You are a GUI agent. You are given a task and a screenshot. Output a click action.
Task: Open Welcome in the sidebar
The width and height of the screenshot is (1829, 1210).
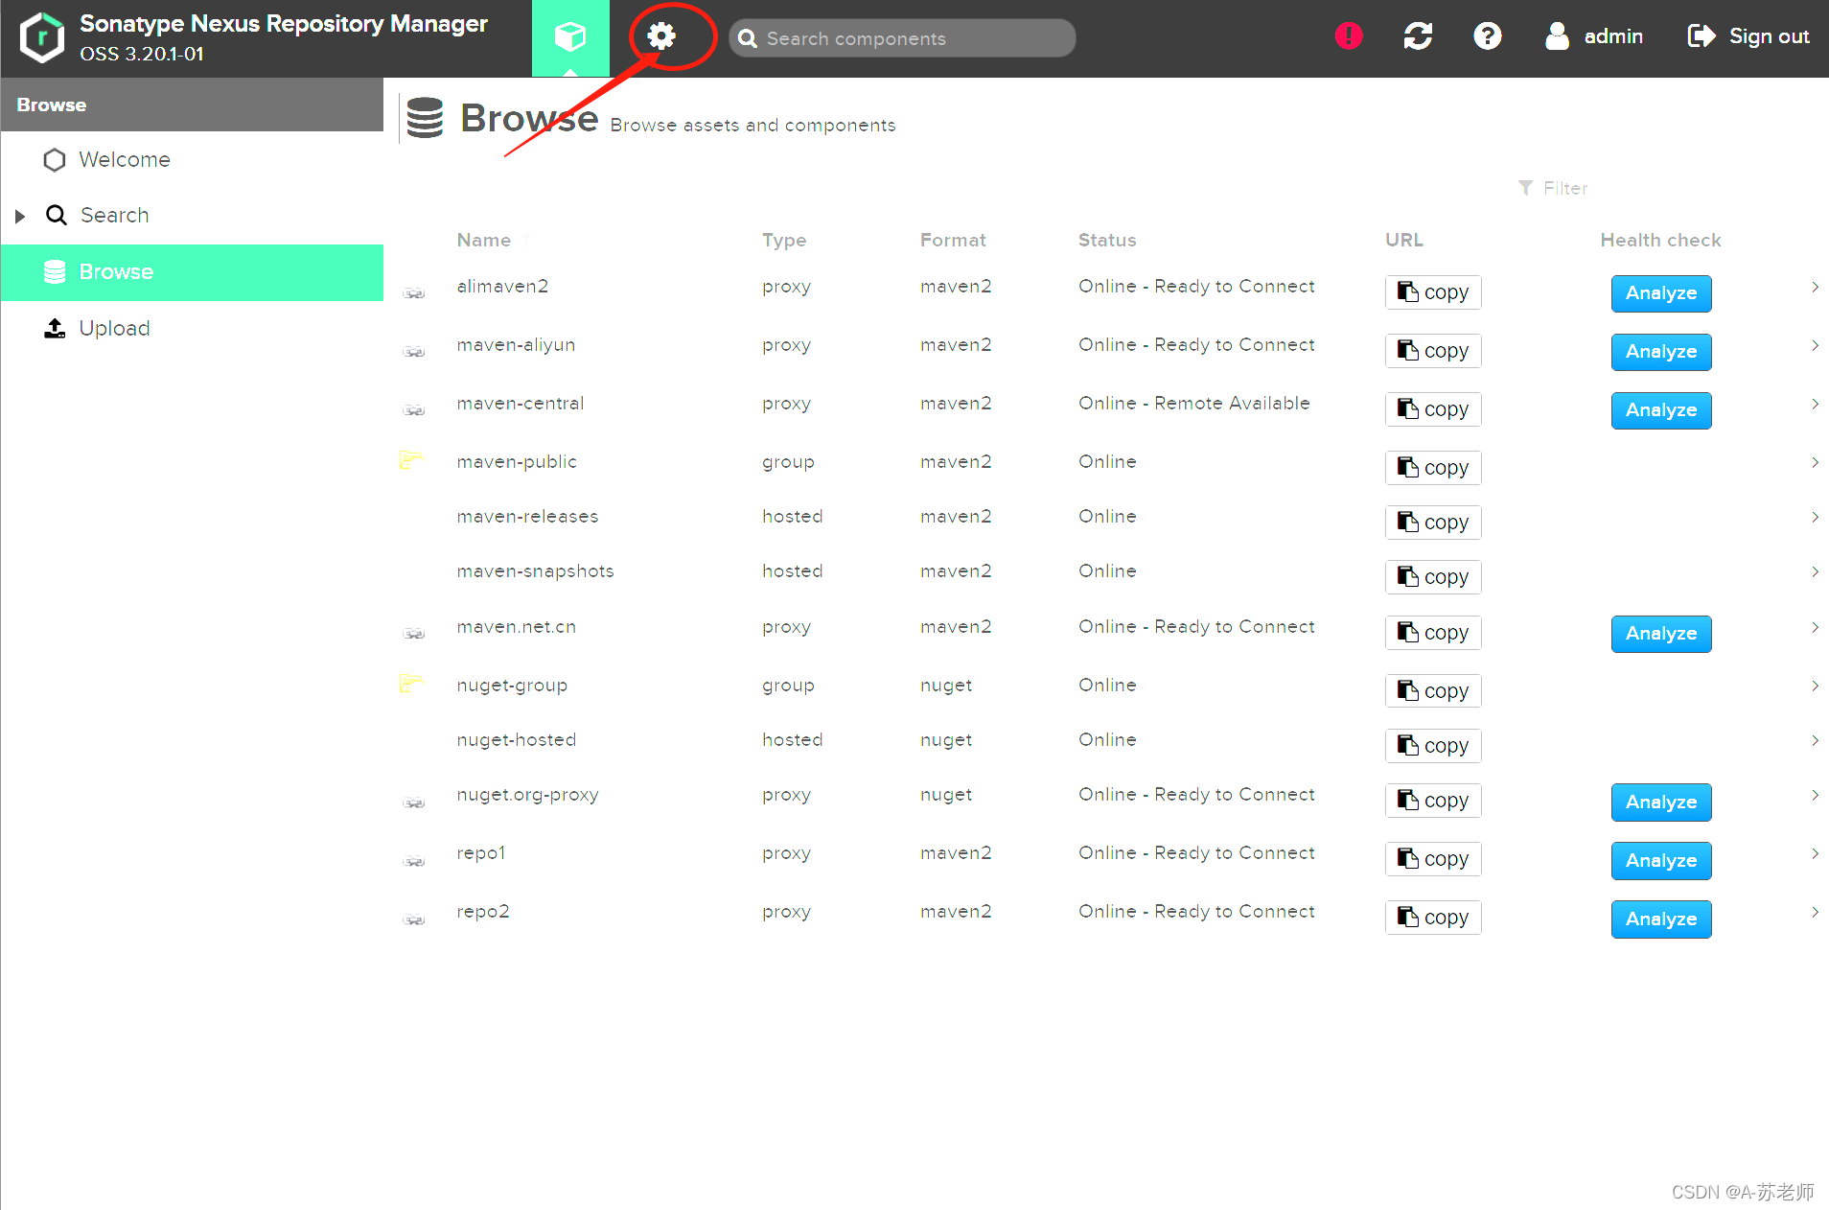click(x=192, y=159)
